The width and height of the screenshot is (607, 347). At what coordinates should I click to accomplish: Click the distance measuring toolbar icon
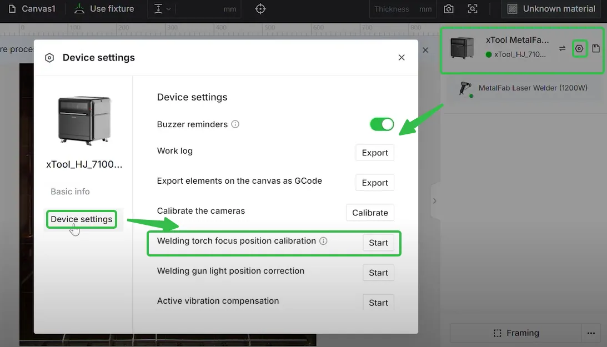tap(158, 9)
